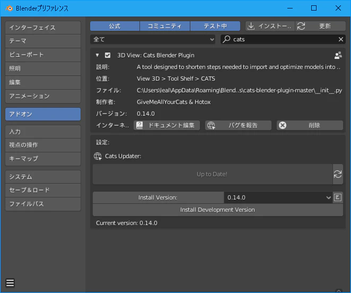Viewport: 351px width, 293px height.
Task: Open the 照明 section
Action: 43,68
